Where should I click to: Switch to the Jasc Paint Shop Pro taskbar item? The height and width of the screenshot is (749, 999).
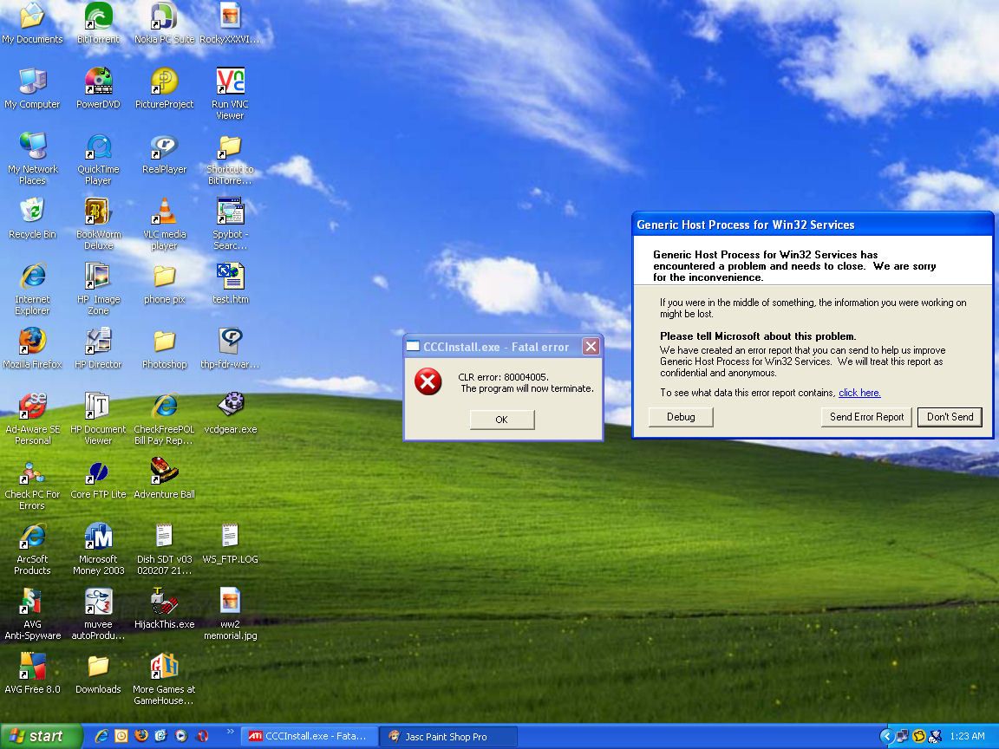[x=447, y=736]
